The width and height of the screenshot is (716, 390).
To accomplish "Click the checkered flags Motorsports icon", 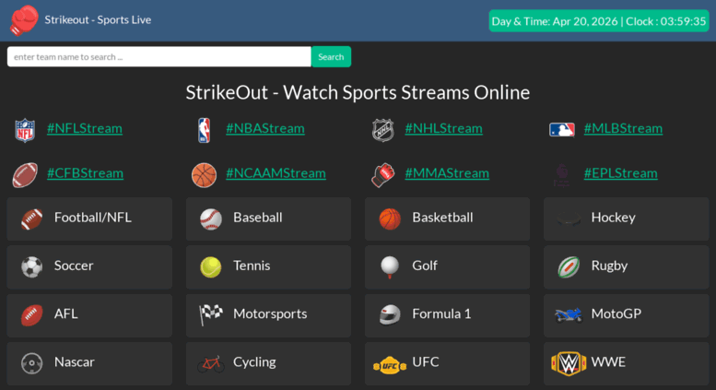I will [210, 315].
